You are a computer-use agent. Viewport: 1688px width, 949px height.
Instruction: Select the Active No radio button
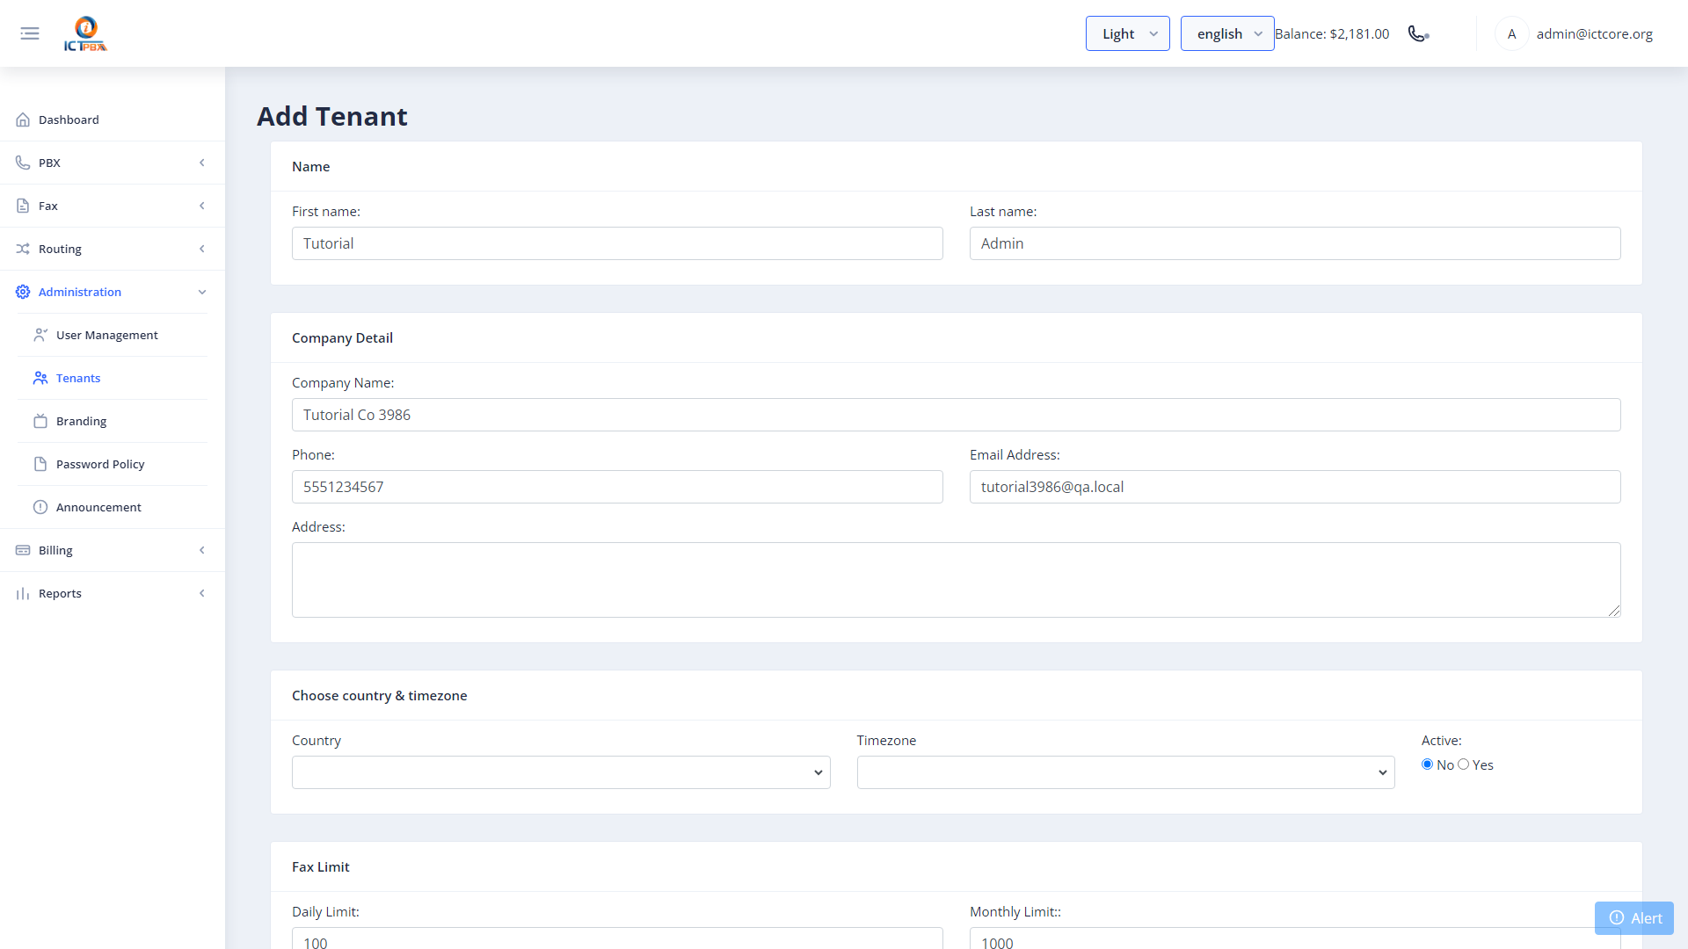tap(1427, 764)
